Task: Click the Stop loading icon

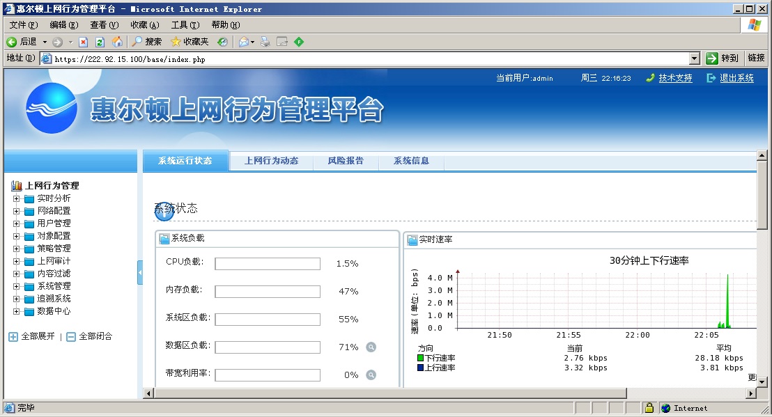Action: 83,42
